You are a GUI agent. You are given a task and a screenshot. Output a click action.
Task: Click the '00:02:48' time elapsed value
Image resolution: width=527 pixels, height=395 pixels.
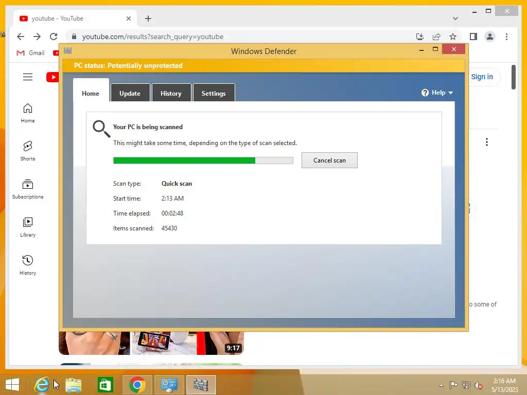click(172, 213)
